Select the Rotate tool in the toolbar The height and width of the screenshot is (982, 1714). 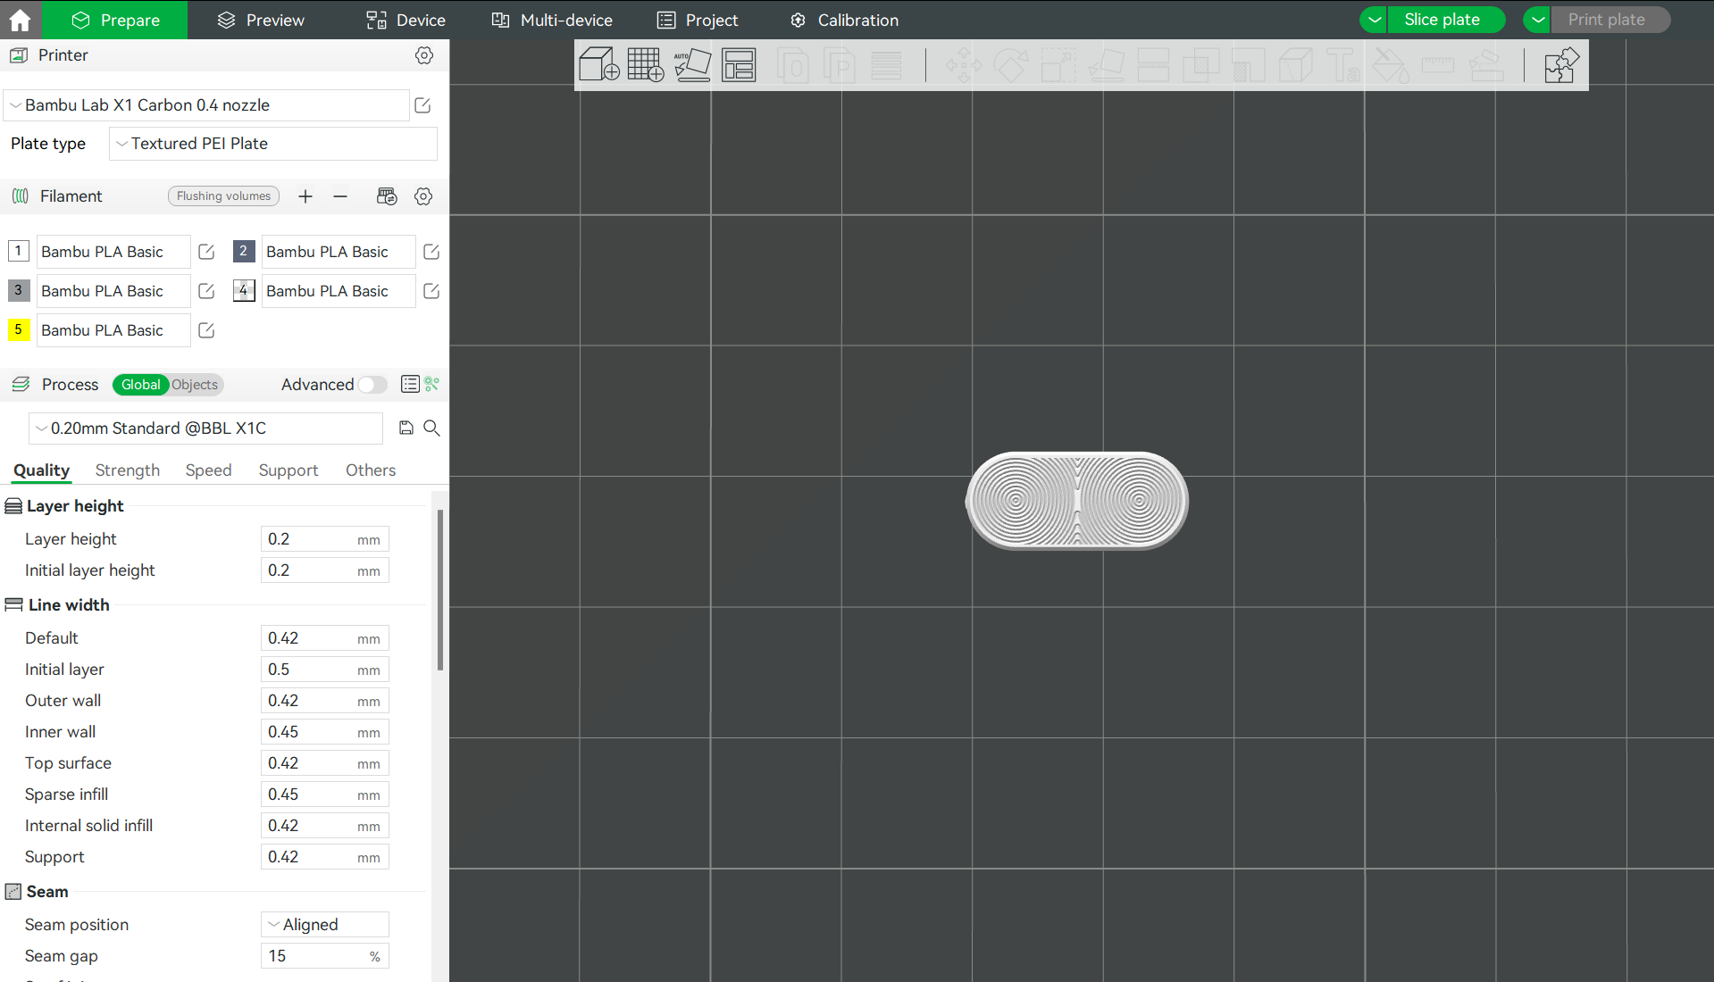[x=1010, y=64]
